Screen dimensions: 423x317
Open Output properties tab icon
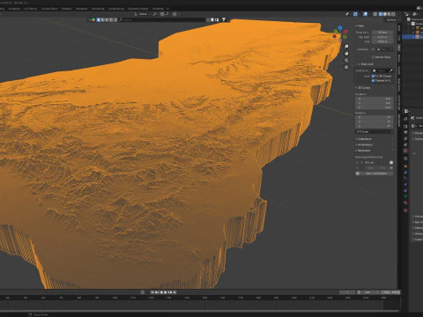click(405, 132)
